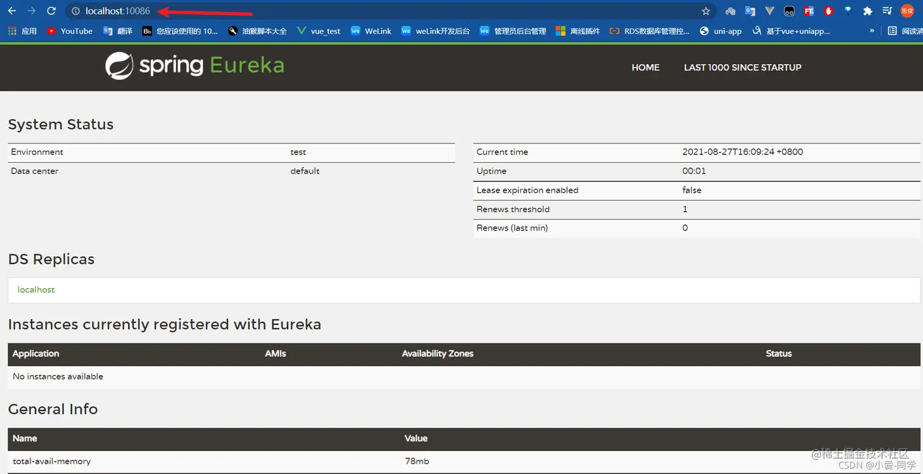Open the black glasses extension icon
This screenshot has width=923, height=474.
[x=789, y=11]
